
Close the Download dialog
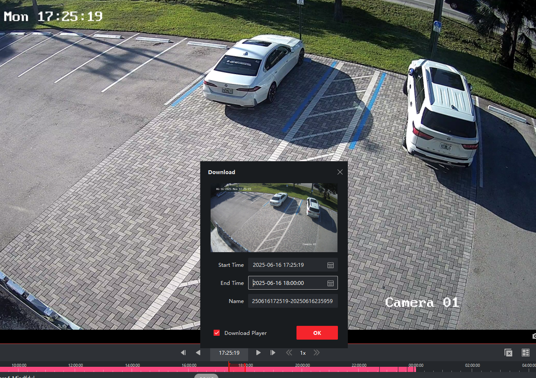click(340, 172)
